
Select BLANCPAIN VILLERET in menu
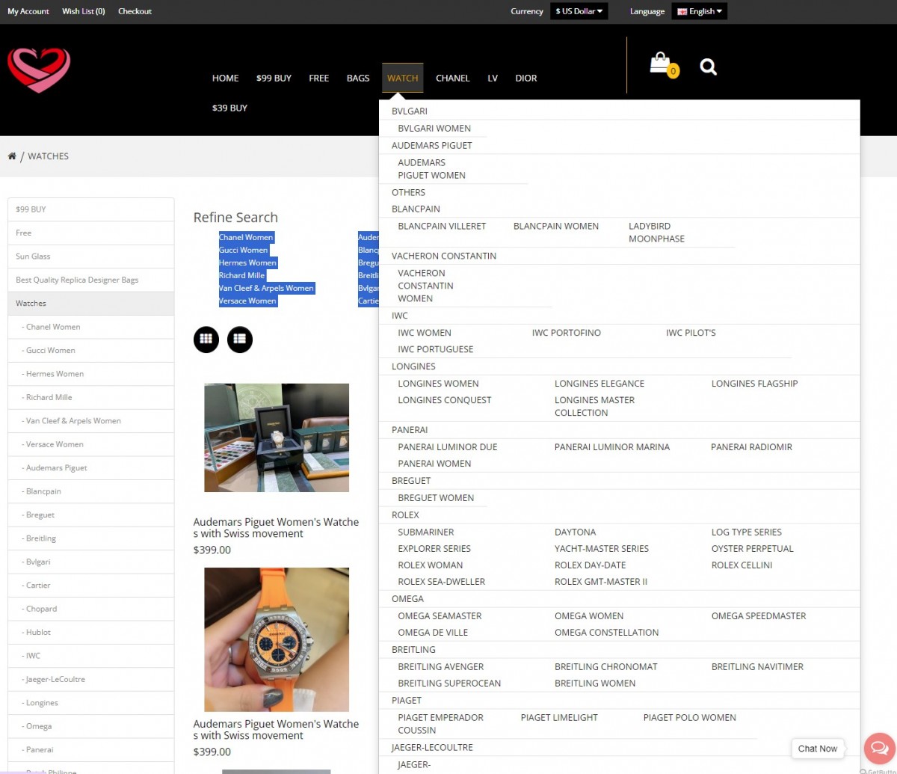click(442, 226)
